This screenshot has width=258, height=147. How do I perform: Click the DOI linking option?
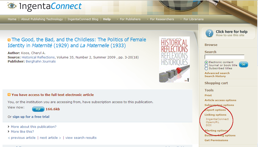tap(208, 125)
